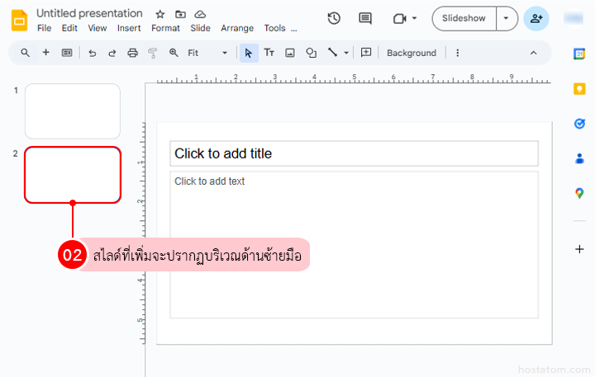Get add-ons plus icon
The height and width of the screenshot is (377, 595).
coord(579,249)
